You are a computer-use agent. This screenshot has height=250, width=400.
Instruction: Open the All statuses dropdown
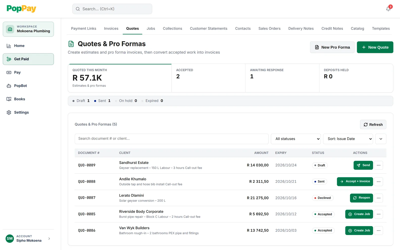coord(296,139)
